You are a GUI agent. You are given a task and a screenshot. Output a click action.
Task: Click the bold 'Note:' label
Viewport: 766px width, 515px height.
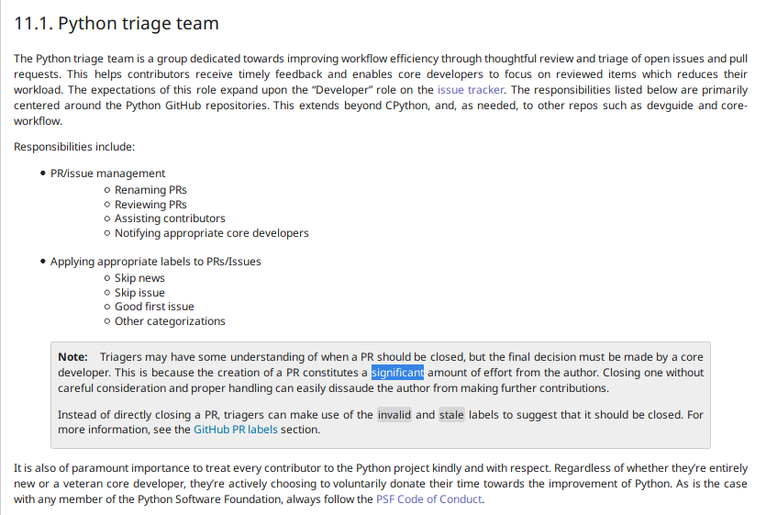pyautogui.click(x=72, y=357)
